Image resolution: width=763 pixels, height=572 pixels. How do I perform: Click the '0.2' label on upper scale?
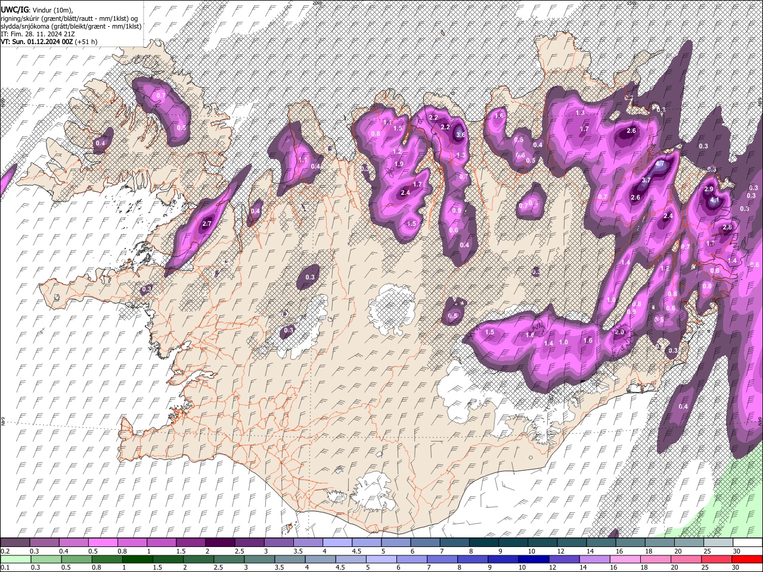tap(5, 551)
